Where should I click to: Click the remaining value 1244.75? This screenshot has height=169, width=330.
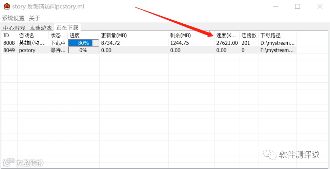pos(180,43)
